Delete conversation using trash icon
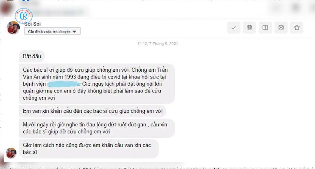Viewport: 315px width, 169px height. coord(249,27)
